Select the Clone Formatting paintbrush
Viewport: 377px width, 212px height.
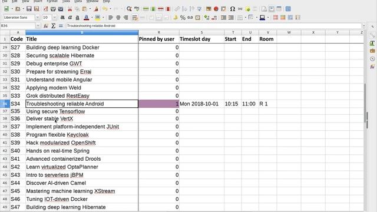(96, 9)
